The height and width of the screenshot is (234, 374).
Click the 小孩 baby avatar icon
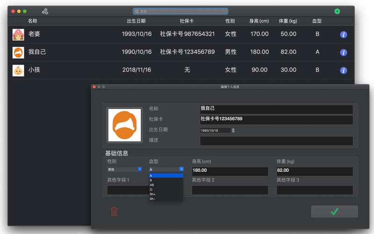tap(18, 70)
